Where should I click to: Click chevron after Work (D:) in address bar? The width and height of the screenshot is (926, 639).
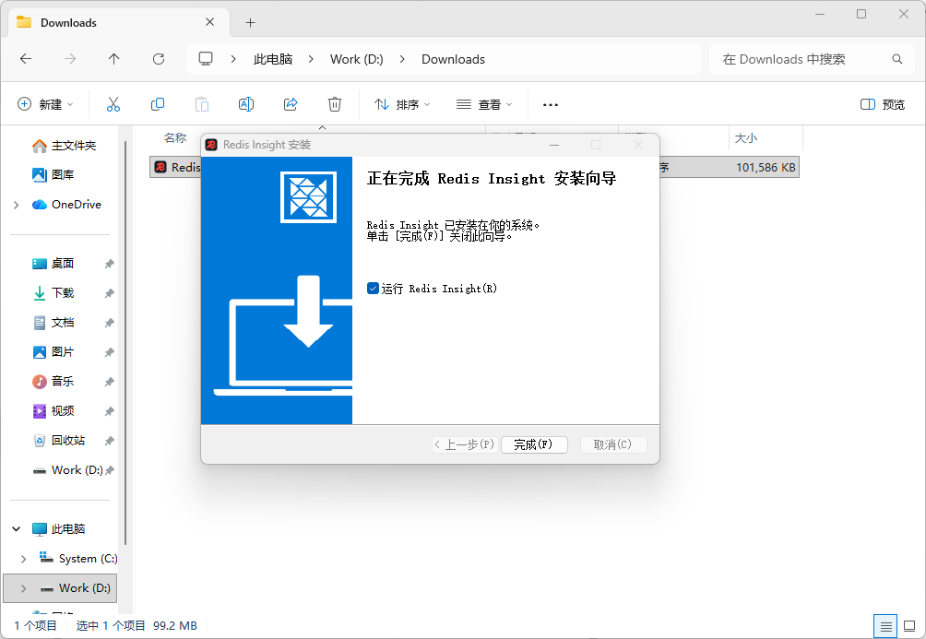pos(402,59)
